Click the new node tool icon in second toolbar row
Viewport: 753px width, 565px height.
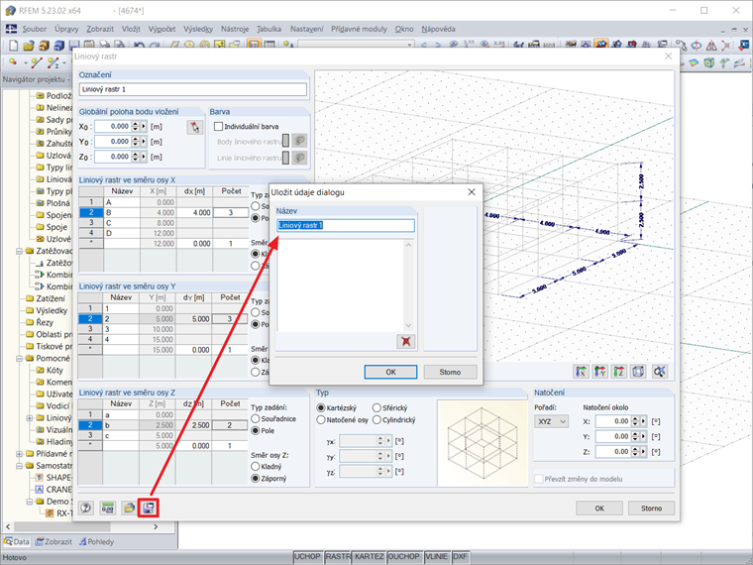13,62
